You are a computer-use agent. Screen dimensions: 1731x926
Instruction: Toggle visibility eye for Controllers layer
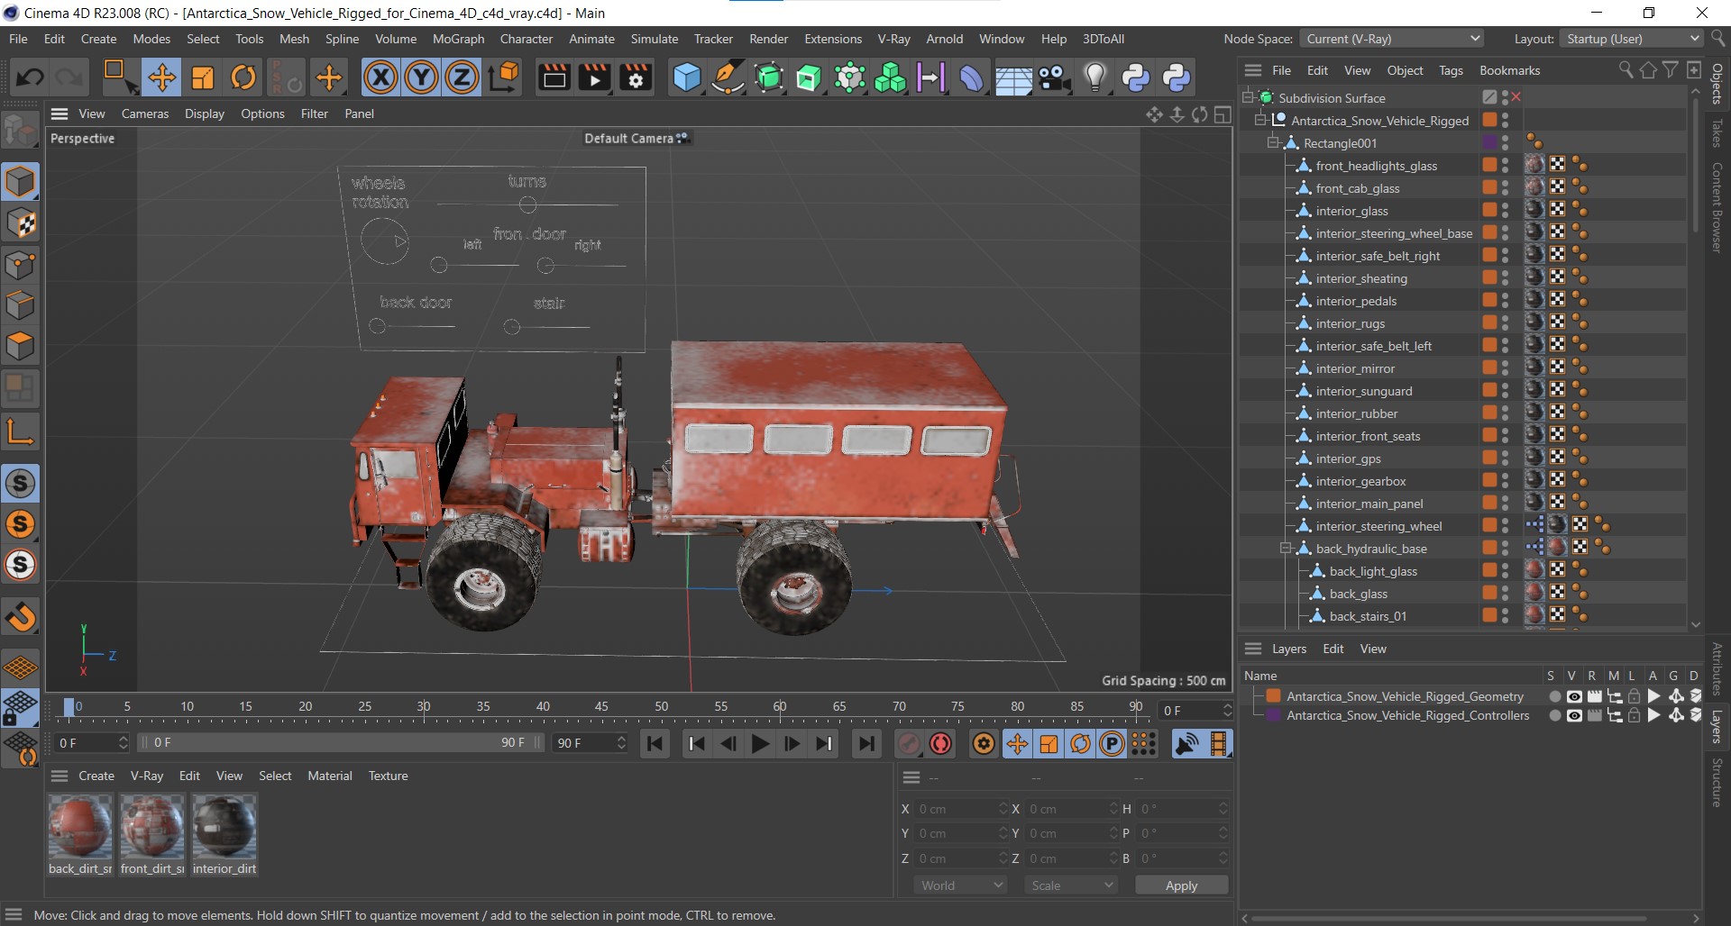pyautogui.click(x=1574, y=716)
